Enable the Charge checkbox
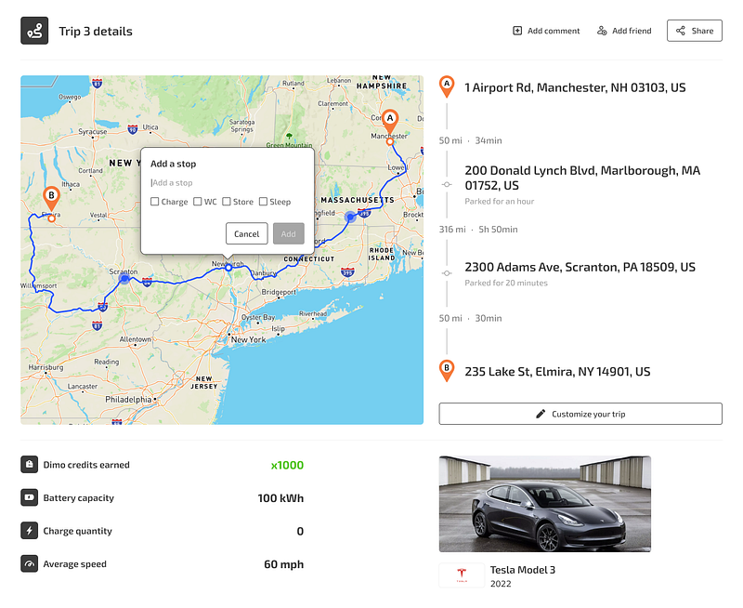Screen dimensions: 743x608 tap(154, 202)
